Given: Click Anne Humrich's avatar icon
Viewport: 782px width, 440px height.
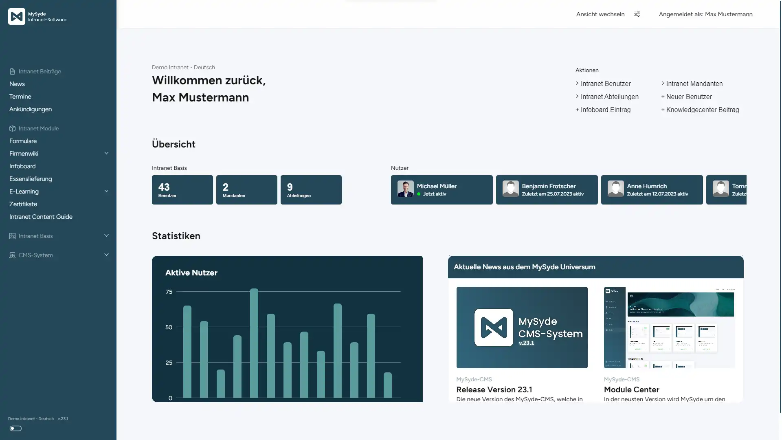Looking at the screenshot, I should click(615, 189).
